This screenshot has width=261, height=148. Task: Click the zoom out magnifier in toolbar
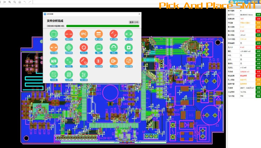click(15, 2)
